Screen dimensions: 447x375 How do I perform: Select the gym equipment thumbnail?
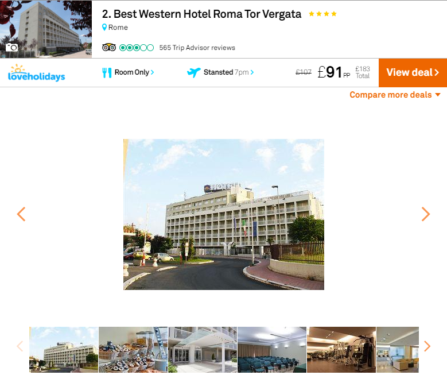(x=341, y=350)
